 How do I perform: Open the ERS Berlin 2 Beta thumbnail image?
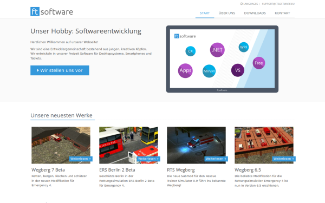pyautogui.click(x=128, y=145)
